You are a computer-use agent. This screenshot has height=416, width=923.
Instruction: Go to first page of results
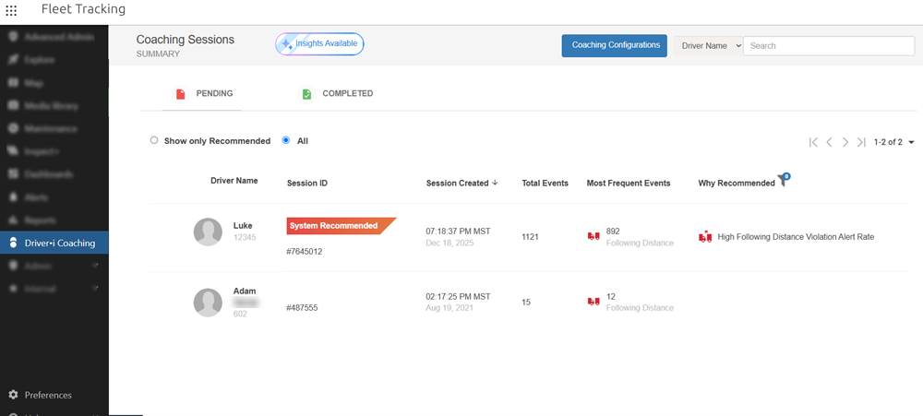tap(813, 142)
